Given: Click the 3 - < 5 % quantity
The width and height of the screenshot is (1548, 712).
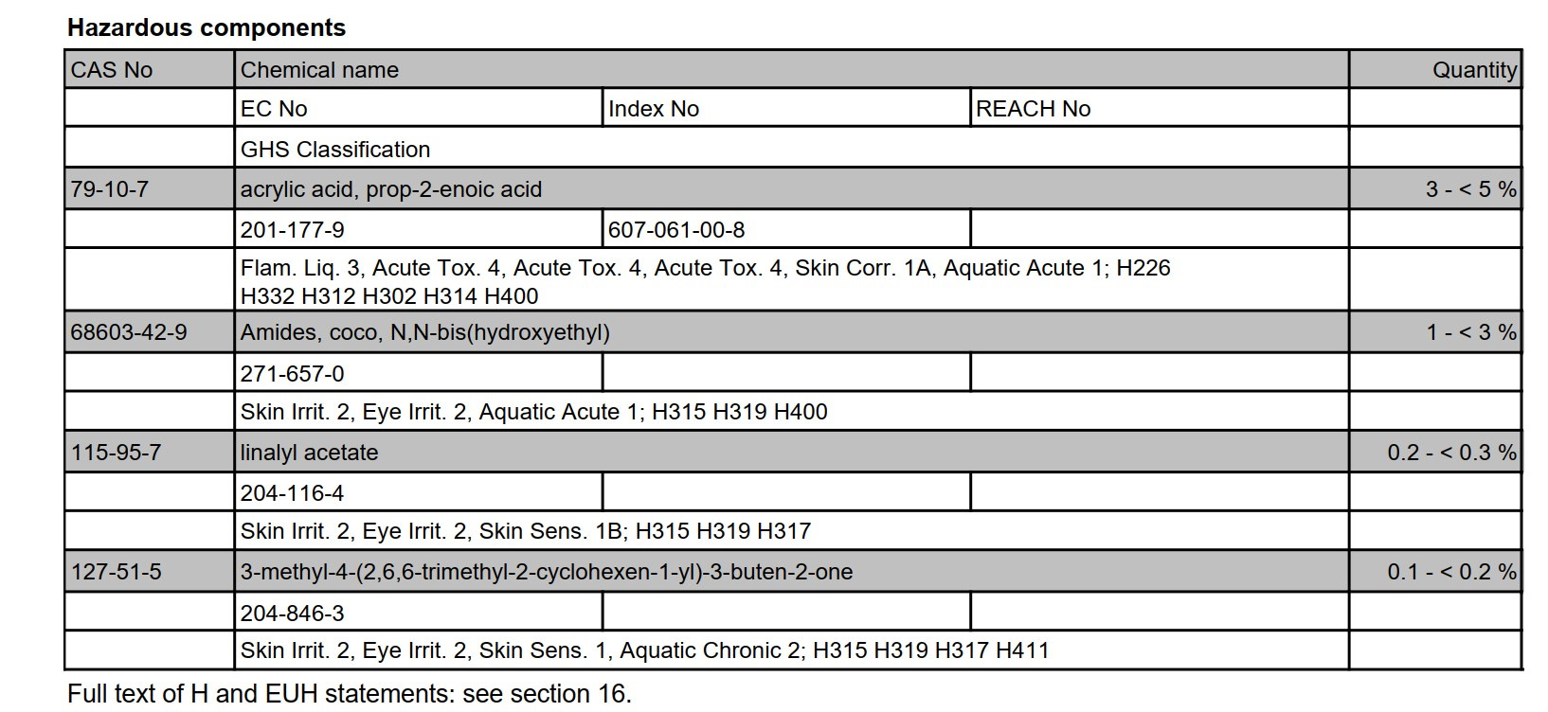Looking at the screenshot, I should (x=1470, y=189).
